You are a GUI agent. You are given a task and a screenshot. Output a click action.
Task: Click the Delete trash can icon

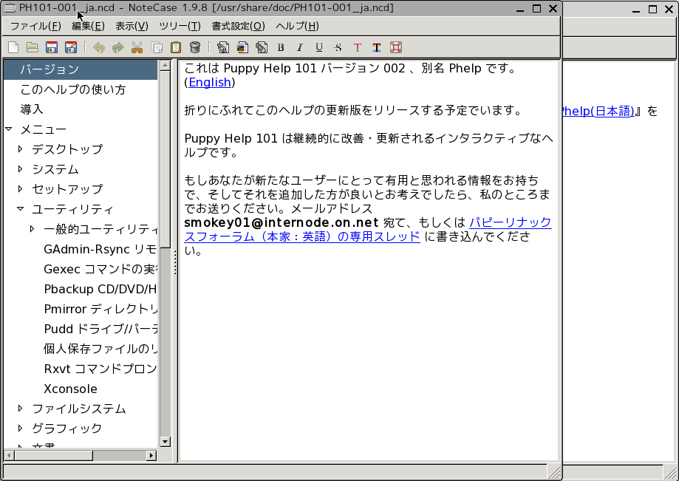[x=195, y=47]
